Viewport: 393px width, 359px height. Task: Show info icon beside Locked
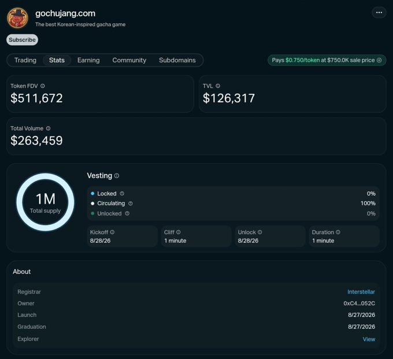122,194
